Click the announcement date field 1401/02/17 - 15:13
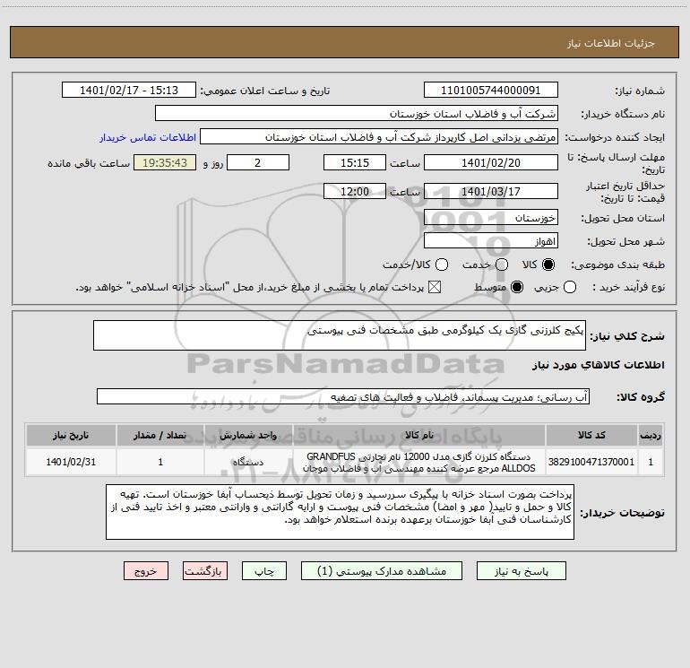Viewport: 690px width, 668px height. pyautogui.click(x=129, y=90)
